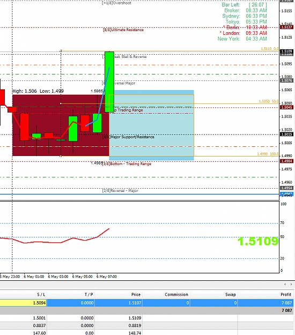Select the light blue projected range rectangle
This screenshot has height=335, width=295.
[x=151, y=125]
